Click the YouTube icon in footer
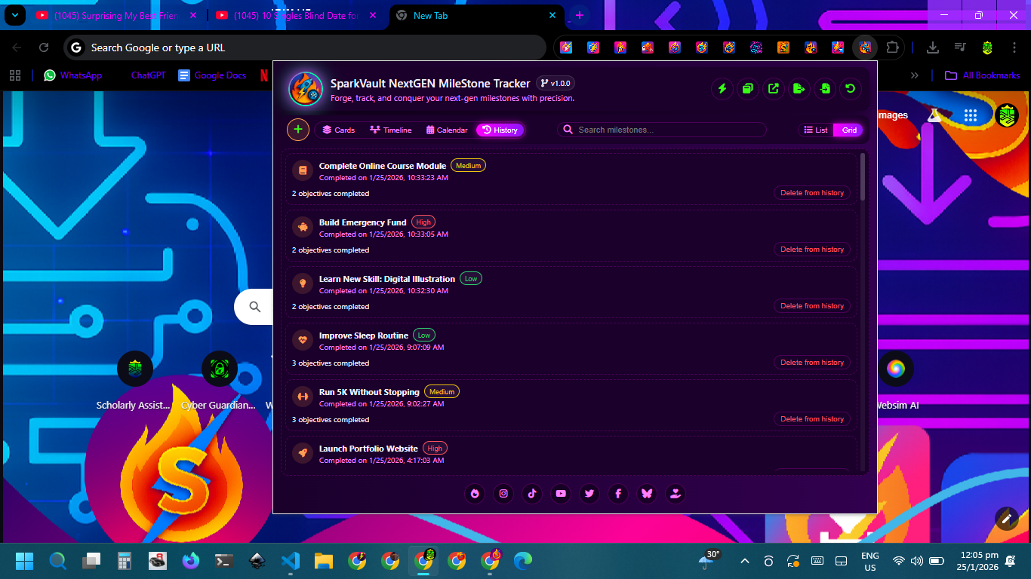 [561, 494]
